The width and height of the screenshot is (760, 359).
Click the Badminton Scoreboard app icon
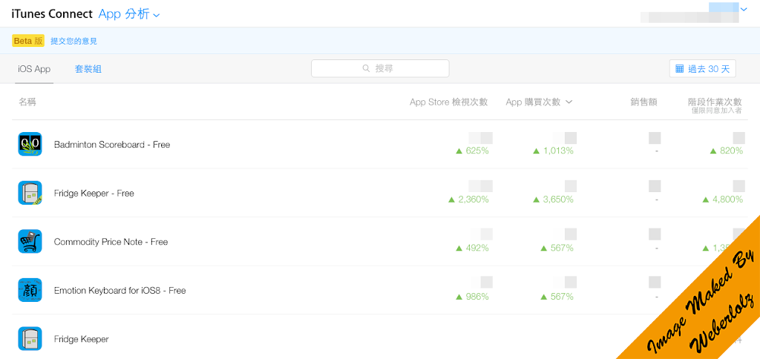30,145
